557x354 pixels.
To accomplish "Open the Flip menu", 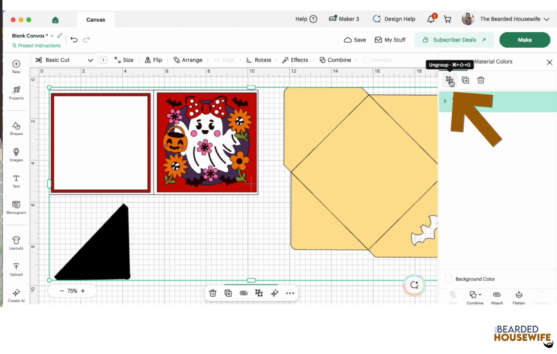I will click(x=154, y=60).
